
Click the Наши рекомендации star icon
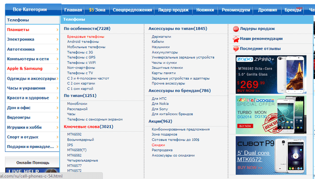[x=236, y=39]
